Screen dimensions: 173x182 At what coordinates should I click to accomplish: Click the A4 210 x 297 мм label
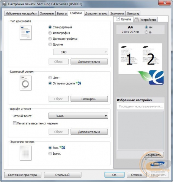pyautogui.click(x=130, y=30)
